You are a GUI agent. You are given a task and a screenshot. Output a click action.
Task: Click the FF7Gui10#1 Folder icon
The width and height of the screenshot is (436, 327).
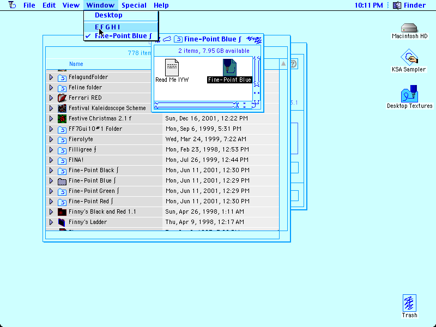tap(62, 129)
